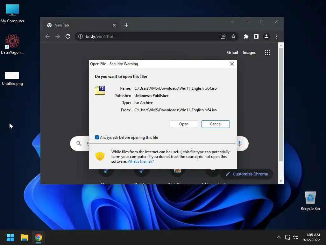Click the iso Archive type text
Image resolution: width=326 pixels, height=245 pixels.
tap(144, 103)
